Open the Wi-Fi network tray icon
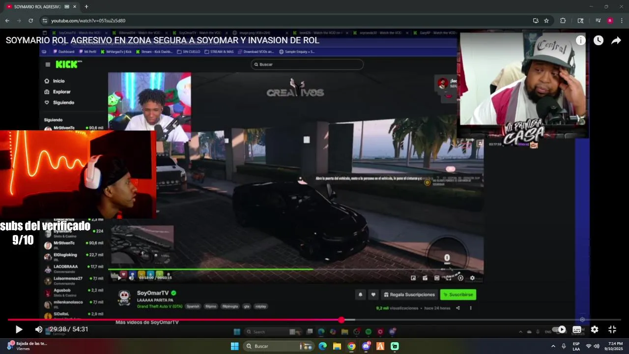The width and height of the screenshot is (629, 354). point(589,346)
